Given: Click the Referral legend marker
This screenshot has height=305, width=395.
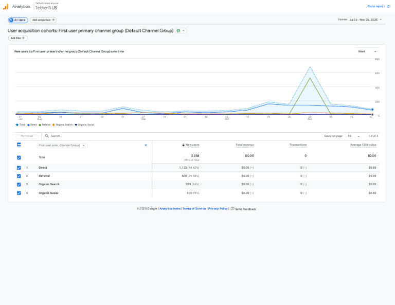Looking at the screenshot, I should [x=40, y=125].
